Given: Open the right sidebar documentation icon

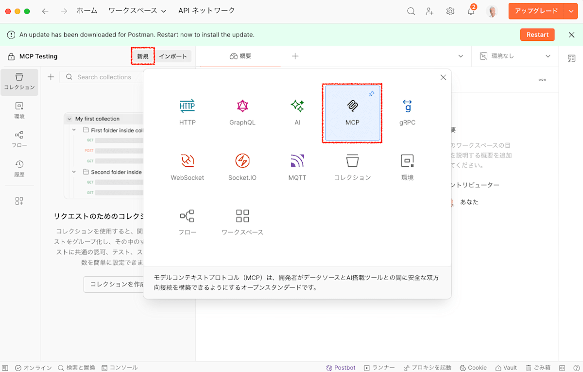Looking at the screenshot, I should pos(571,58).
